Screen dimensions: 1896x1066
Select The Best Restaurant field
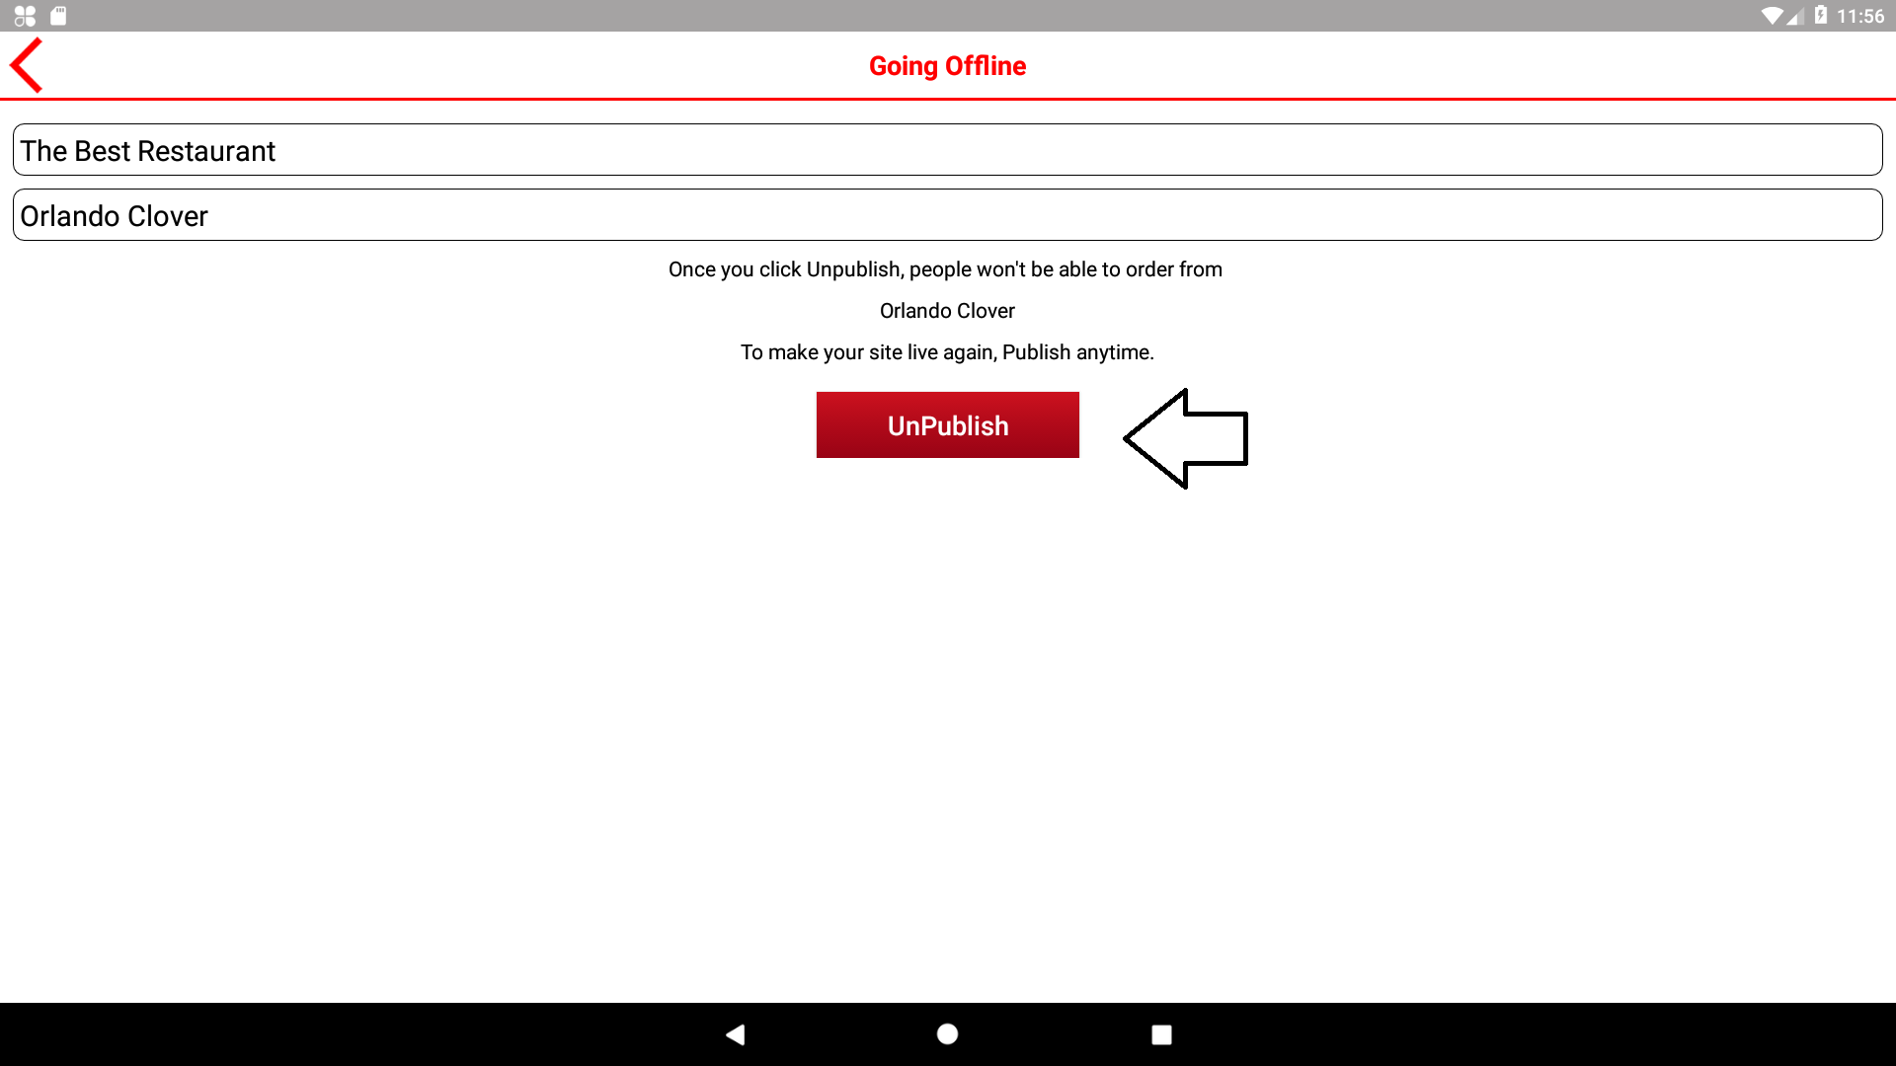click(947, 150)
